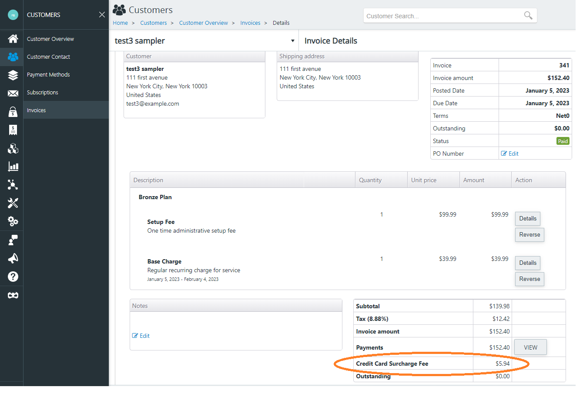Click the Base Charge quantity 1
The width and height of the screenshot is (583, 397).
point(382,259)
